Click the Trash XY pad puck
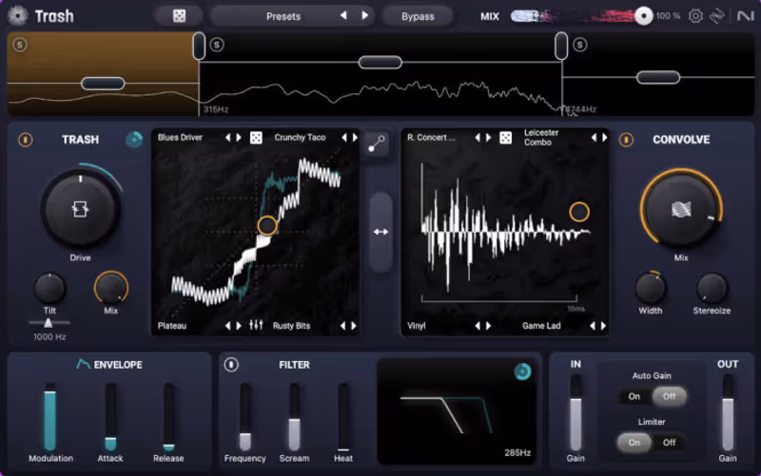761x476 pixels. click(x=267, y=225)
